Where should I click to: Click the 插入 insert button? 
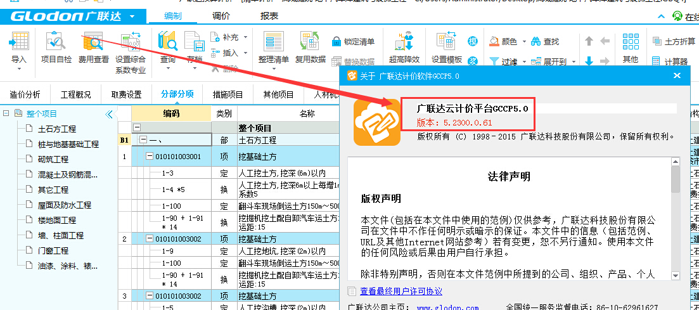225,53
